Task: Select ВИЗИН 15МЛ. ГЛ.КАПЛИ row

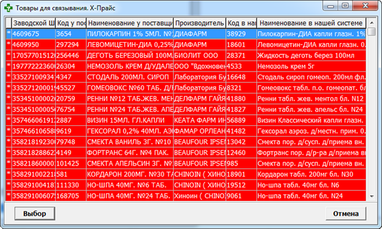Action: pyautogui.click(x=186, y=120)
